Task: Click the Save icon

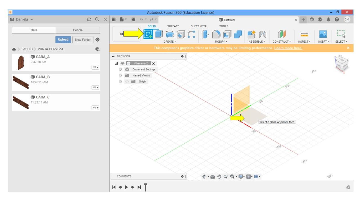Action: (133, 19)
